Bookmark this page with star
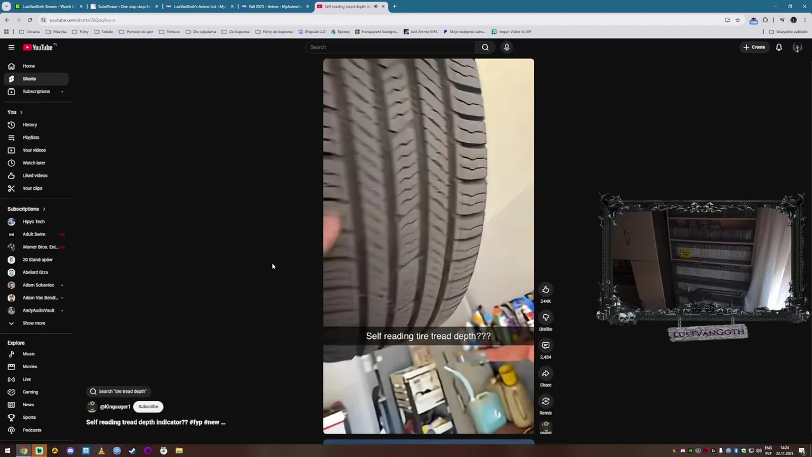The height and width of the screenshot is (457, 812). click(x=737, y=20)
